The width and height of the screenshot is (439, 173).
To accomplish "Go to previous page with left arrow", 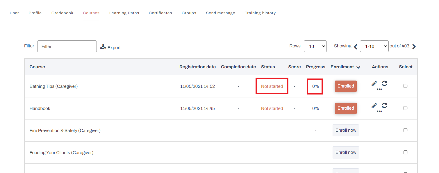I will tap(356, 46).
